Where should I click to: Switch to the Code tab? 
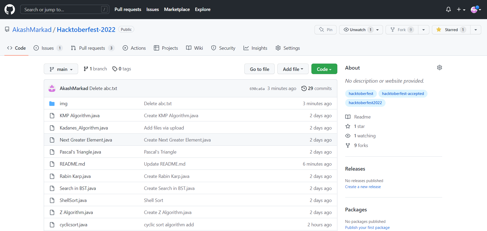17,48
